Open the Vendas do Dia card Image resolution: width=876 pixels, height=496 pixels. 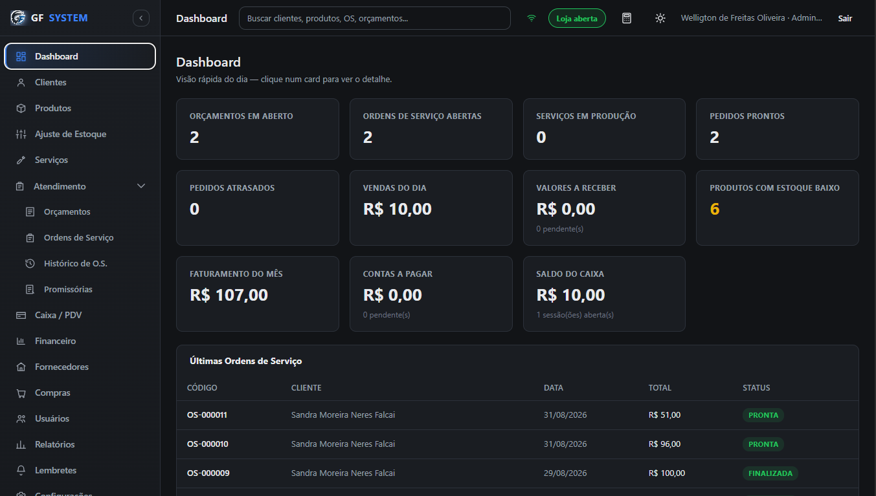point(431,208)
